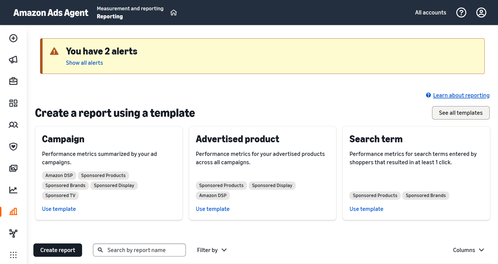Open the dashboard grid sidebar icon
Viewport: 498px width, 264px height.
click(13, 103)
